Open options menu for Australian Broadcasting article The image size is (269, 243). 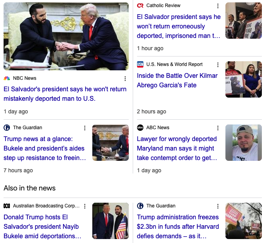tap(85, 206)
